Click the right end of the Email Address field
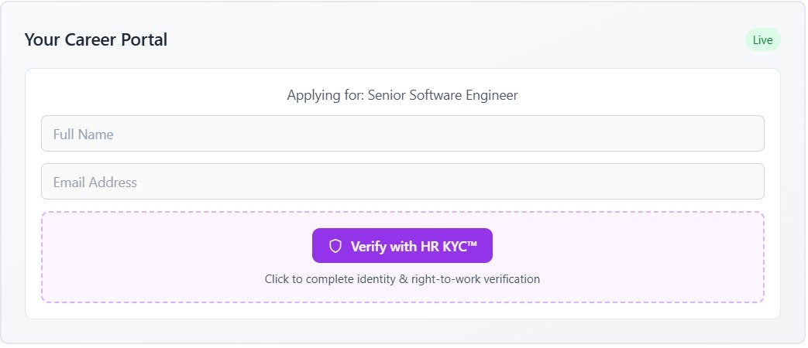The image size is (808, 348). click(x=744, y=182)
